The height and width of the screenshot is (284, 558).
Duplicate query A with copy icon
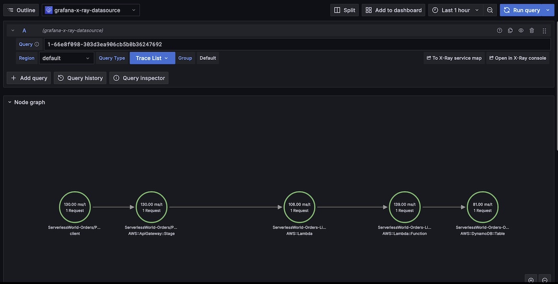[x=510, y=31]
